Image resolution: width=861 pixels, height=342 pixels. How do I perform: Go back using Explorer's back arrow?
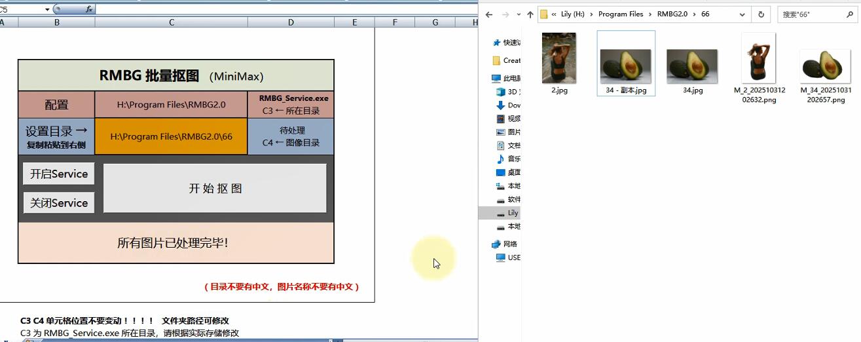point(488,14)
